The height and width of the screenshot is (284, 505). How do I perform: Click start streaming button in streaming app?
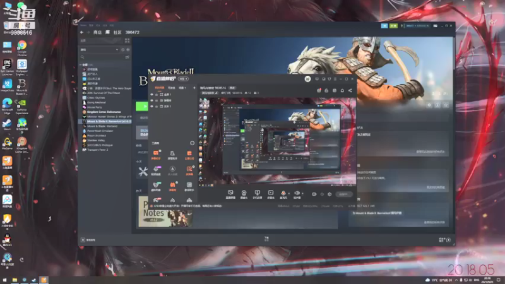(344, 194)
